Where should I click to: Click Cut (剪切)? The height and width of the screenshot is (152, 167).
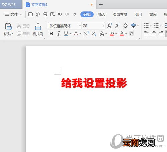tap(23, 26)
